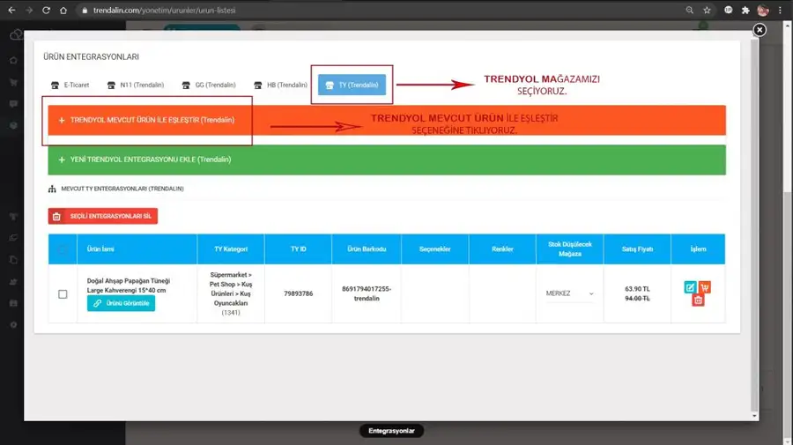793x445 pixels.
Task: Toggle the select-all checkbox in table header
Action: pyautogui.click(x=63, y=248)
